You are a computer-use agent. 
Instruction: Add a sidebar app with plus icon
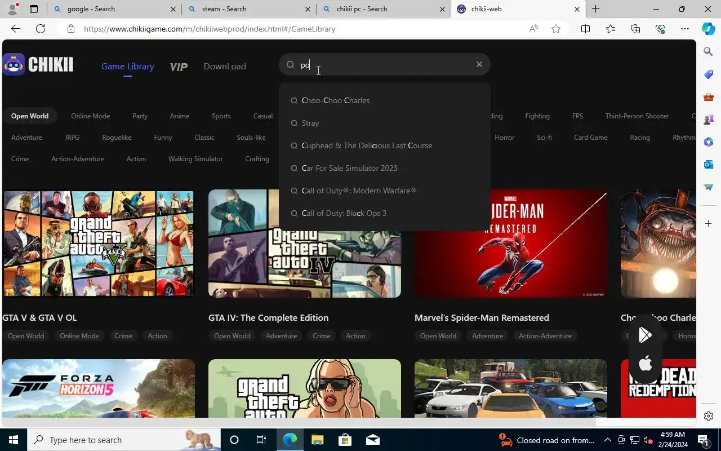pos(709,224)
